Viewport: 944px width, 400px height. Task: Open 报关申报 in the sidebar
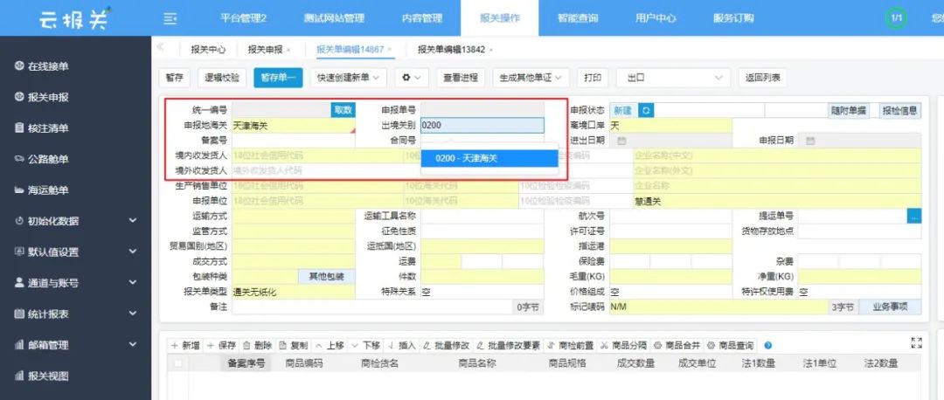(x=42, y=98)
